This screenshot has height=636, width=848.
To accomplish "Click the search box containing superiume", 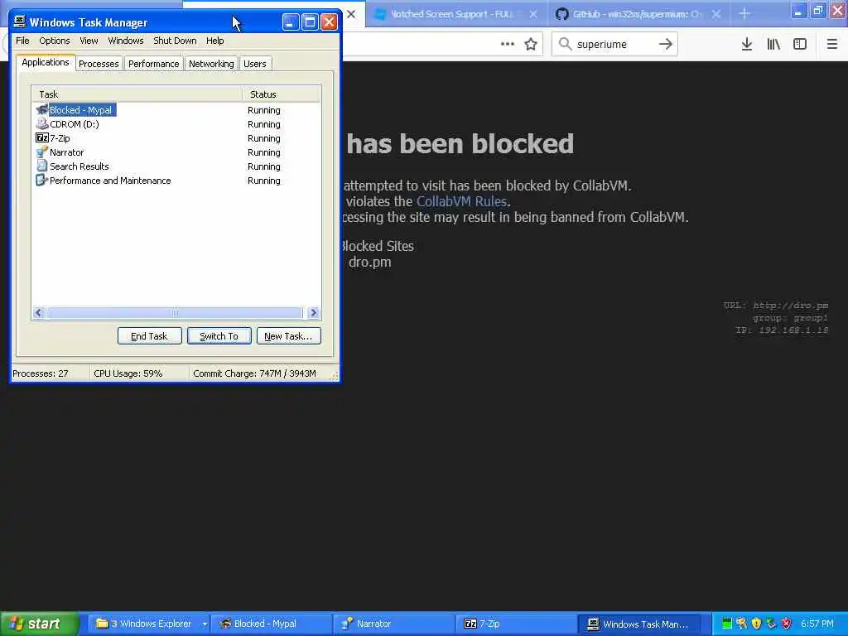I will (x=614, y=44).
